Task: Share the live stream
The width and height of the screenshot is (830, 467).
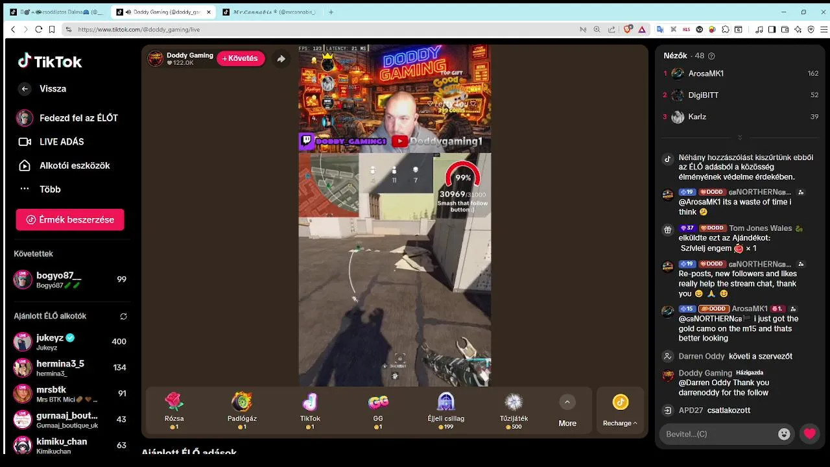Action: click(x=281, y=58)
